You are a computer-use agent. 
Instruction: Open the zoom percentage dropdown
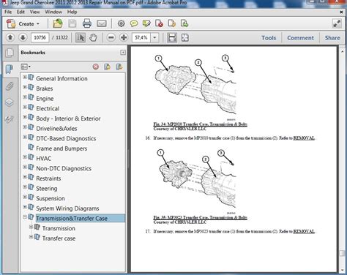[x=154, y=38]
